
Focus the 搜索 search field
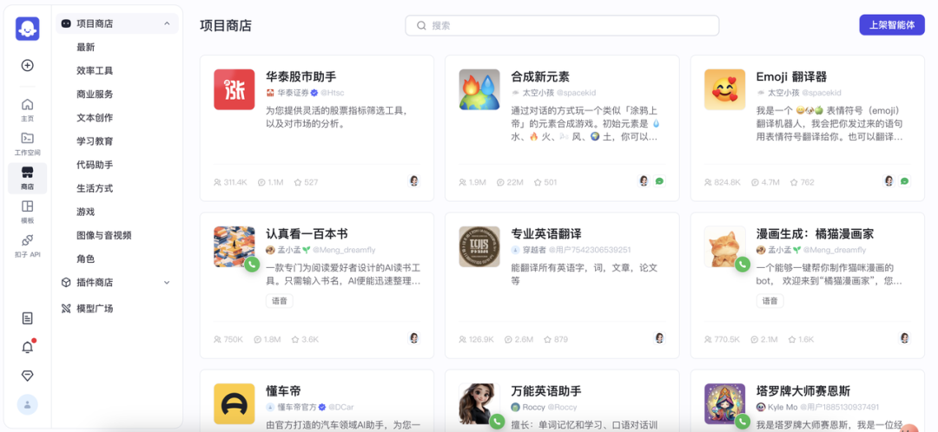pos(562,26)
